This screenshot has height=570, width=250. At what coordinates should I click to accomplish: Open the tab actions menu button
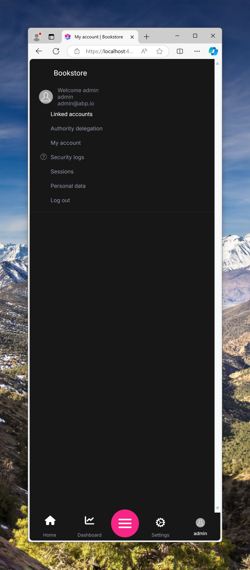[51, 37]
